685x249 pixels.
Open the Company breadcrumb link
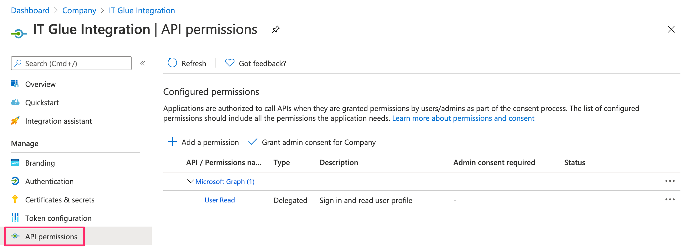pos(79,11)
